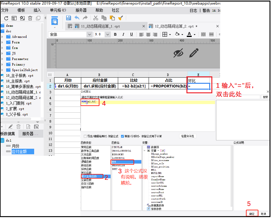Click the save disk icon

(x=69, y=18)
